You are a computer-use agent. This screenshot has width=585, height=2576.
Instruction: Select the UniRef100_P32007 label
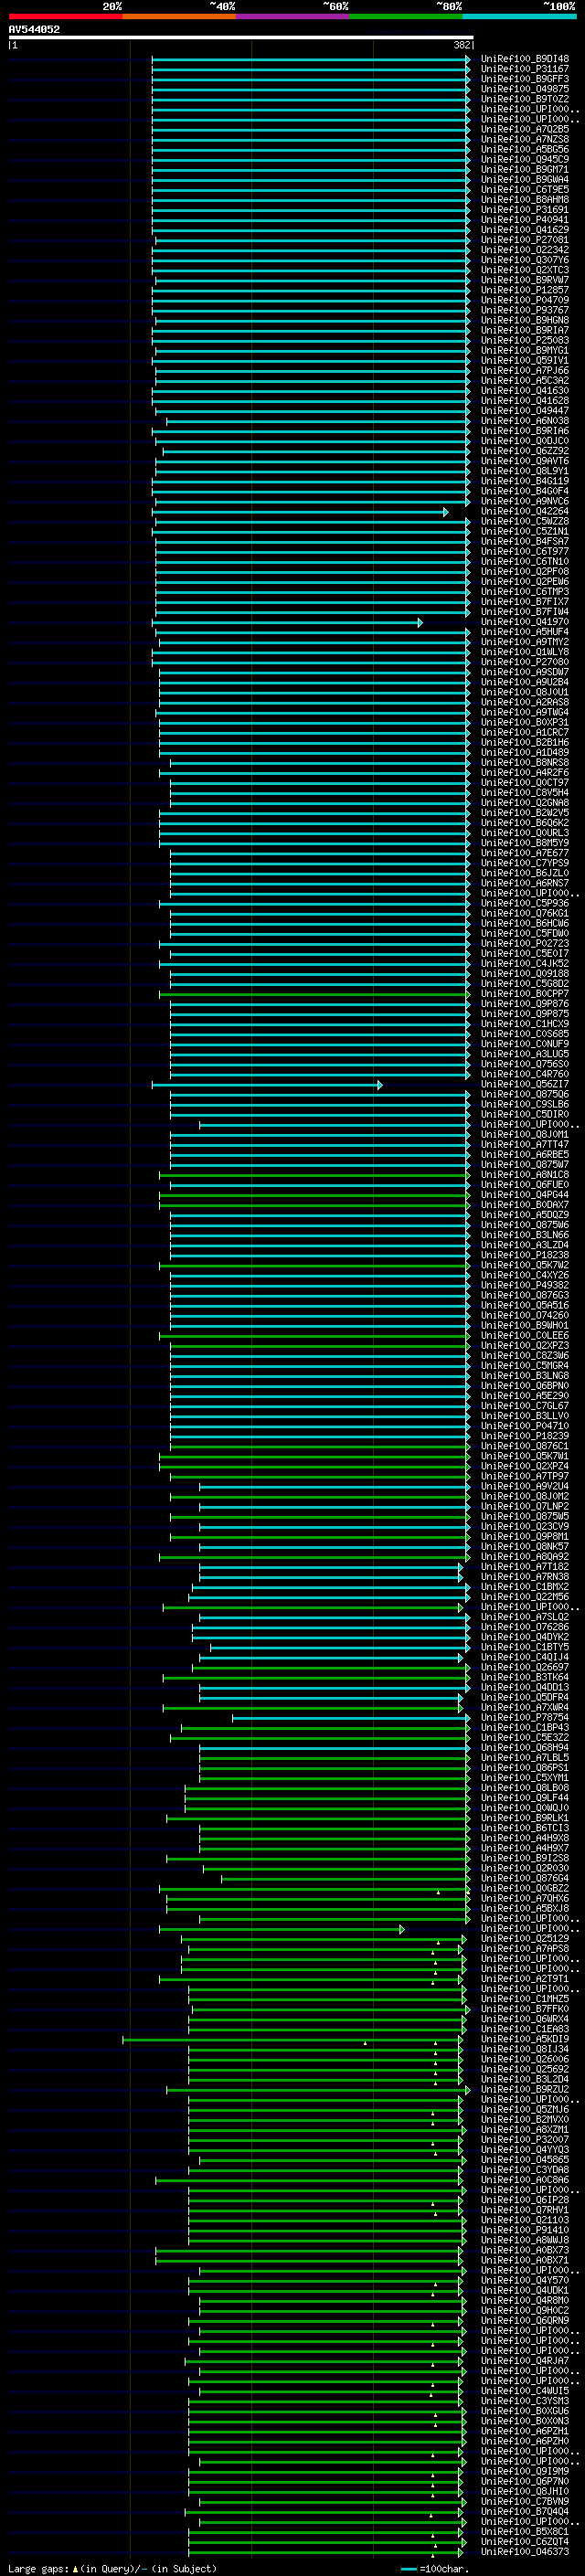(x=524, y=2139)
